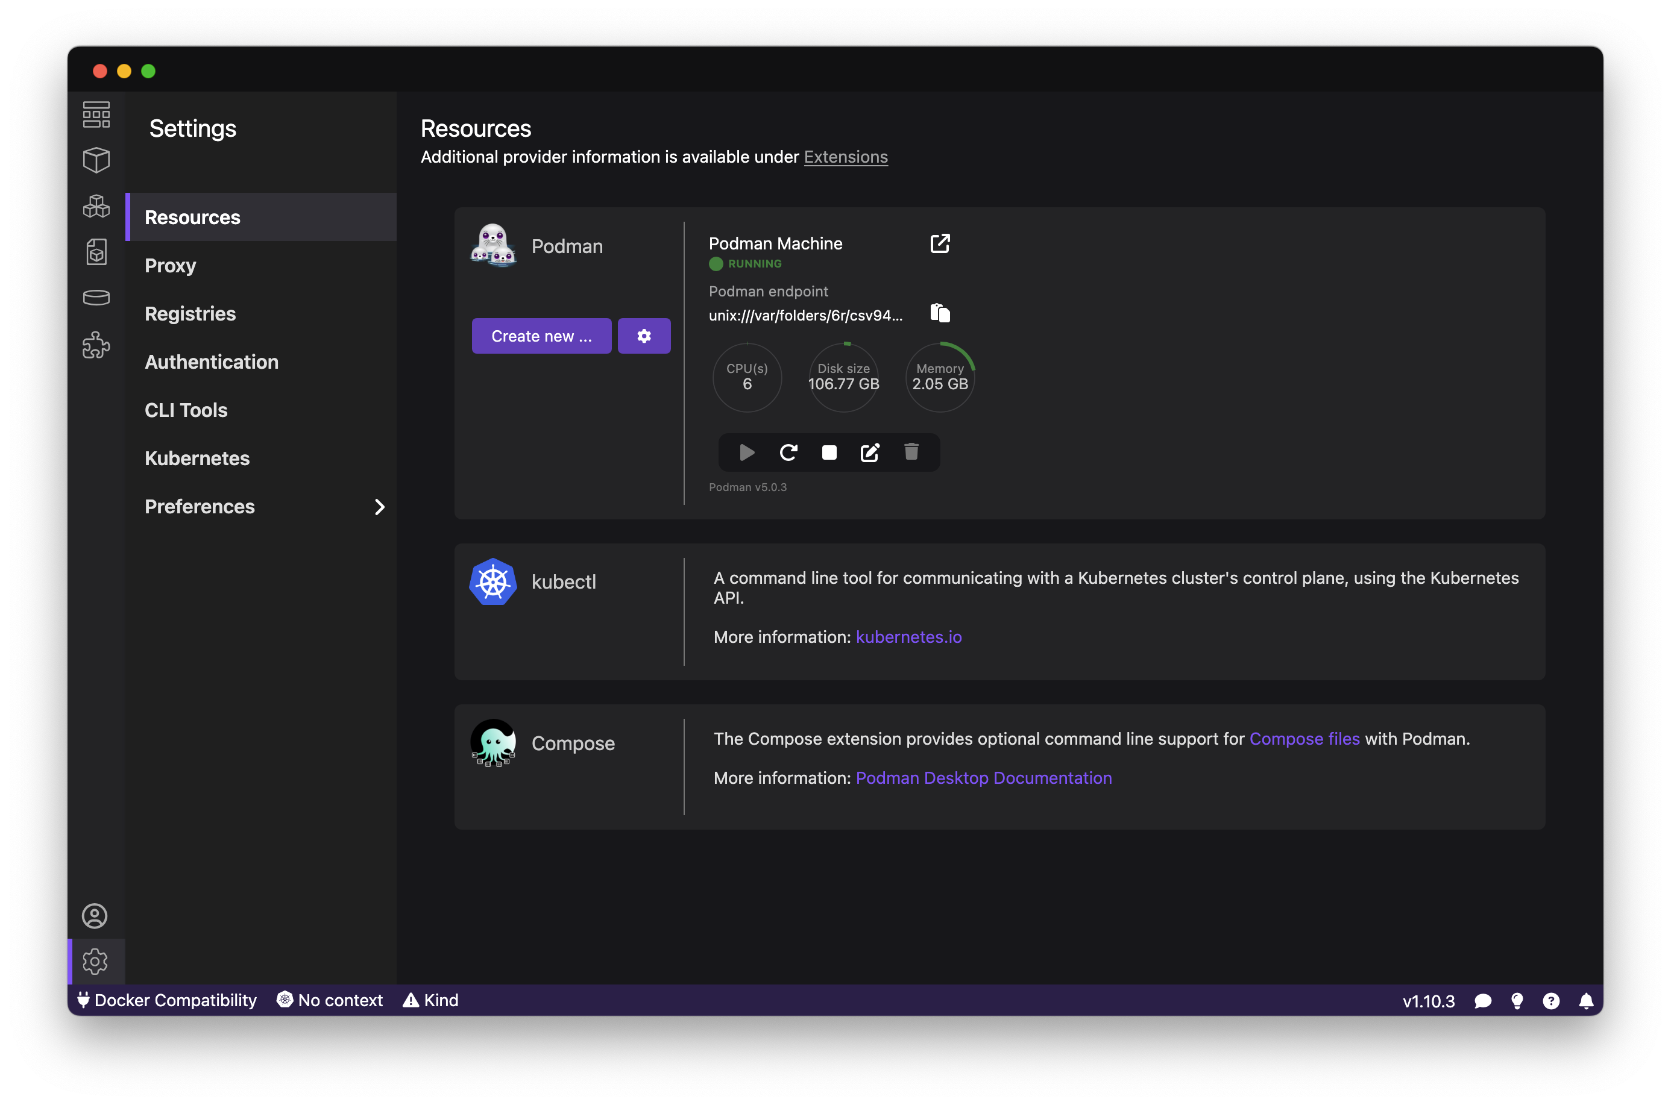Click the Memory usage gauge
The height and width of the screenshot is (1105, 1671).
940,378
